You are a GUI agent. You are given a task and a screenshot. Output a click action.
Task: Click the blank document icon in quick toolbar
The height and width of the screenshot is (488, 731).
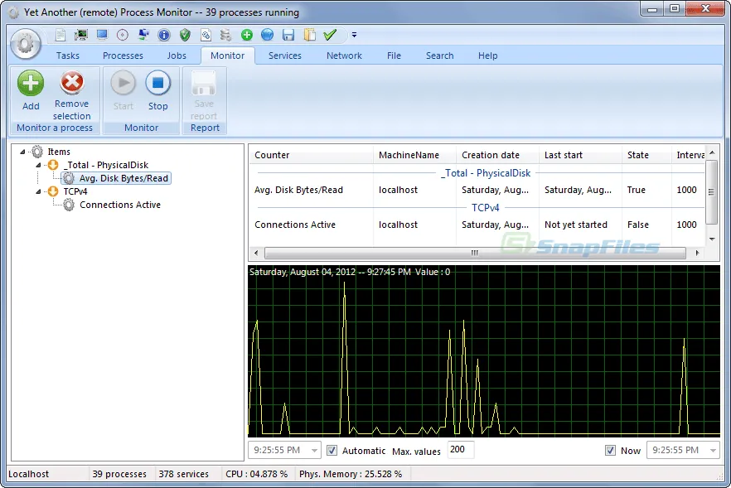point(61,35)
